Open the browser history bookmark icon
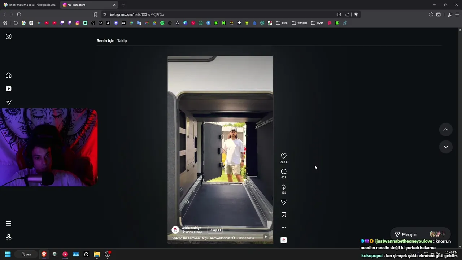 (16, 23)
